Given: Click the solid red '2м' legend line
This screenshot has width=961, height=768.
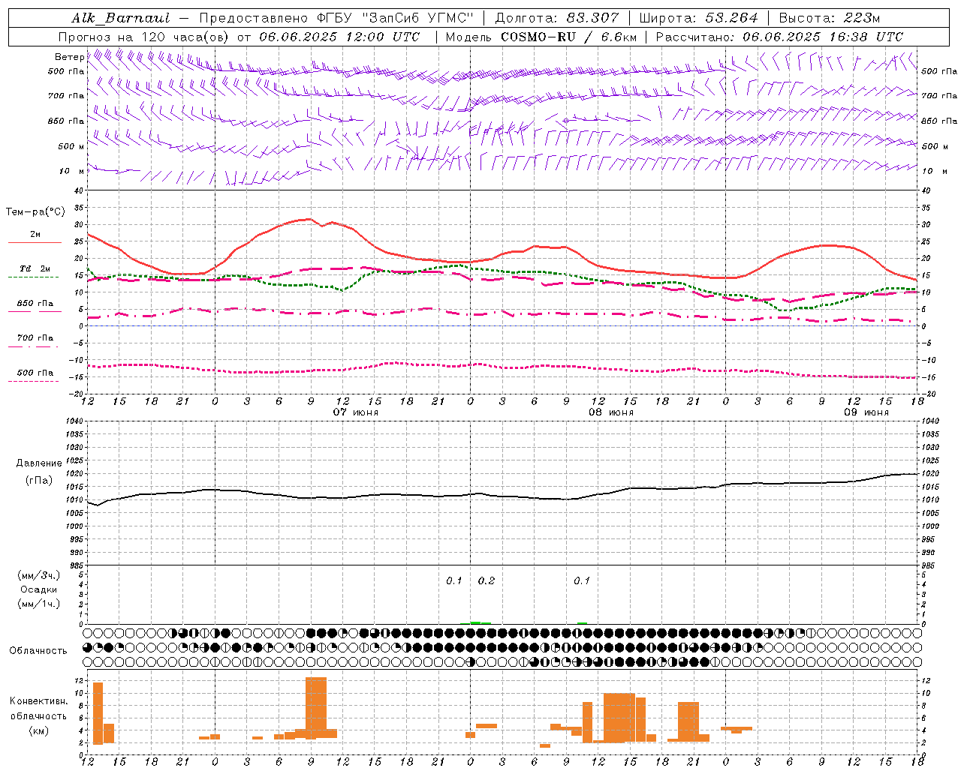Looking at the screenshot, I should point(35,242).
